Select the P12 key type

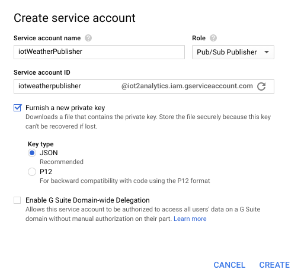click(32, 172)
